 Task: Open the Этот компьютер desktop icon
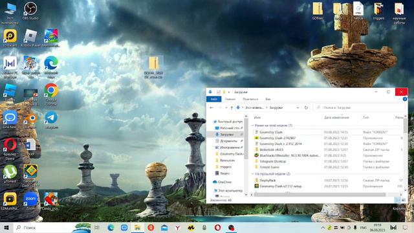[x=10, y=13]
